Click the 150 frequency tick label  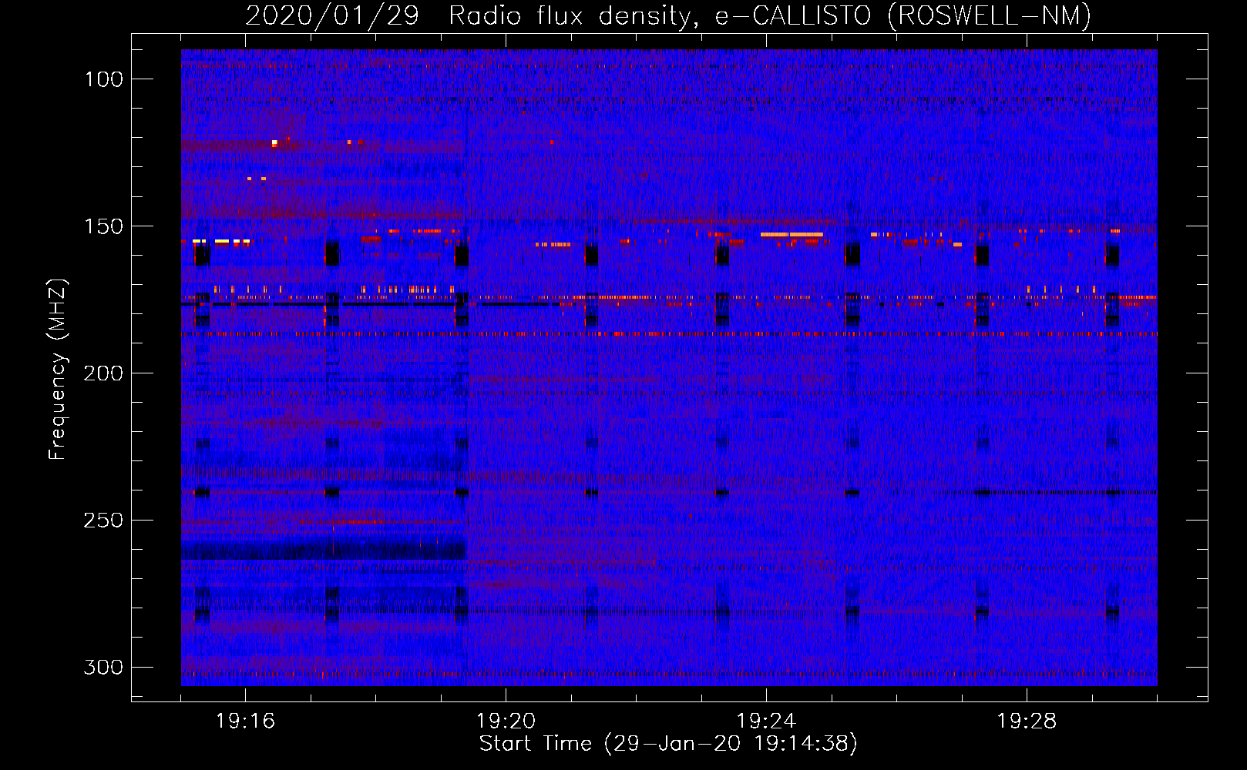[x=104, y=226]
